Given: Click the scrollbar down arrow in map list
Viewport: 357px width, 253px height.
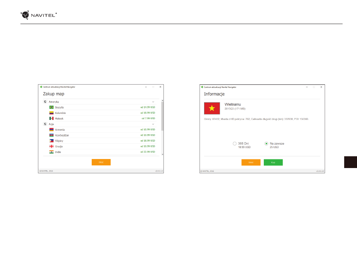Looking at the screenshot, I should click(x=162, y=155).
